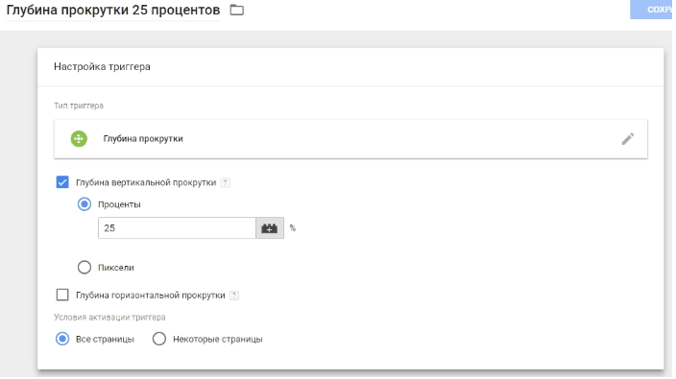Screen dimensions: 676x379
Task: Select the Проценты radio button
Action: [x=84, y=204]
